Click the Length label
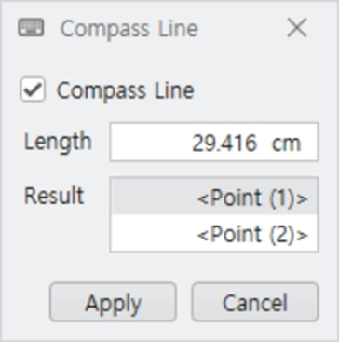339x342 pixels. pos(58,142)
